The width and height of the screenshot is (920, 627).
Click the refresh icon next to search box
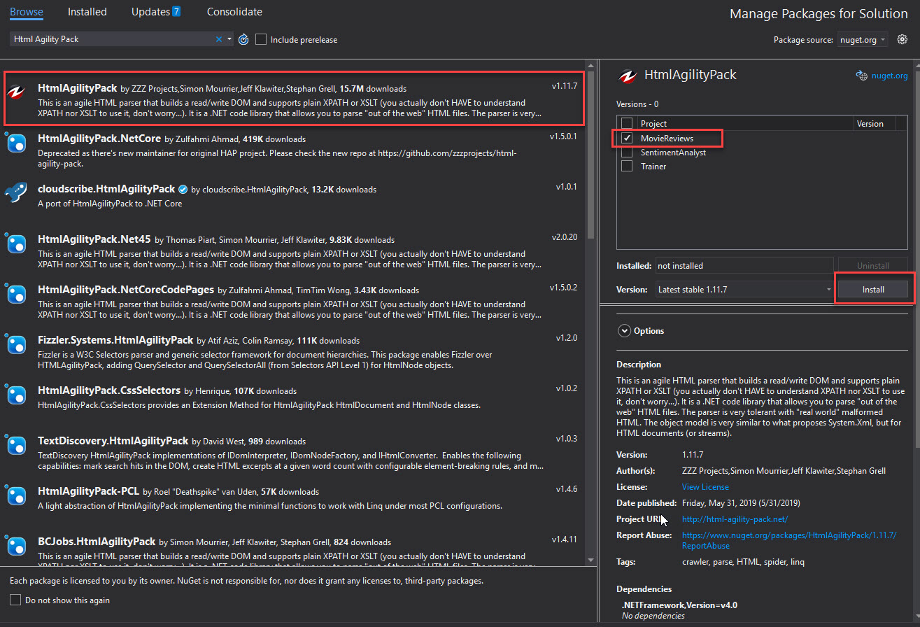tap(243, 39)
